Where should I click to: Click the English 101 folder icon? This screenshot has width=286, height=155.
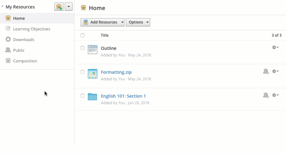click(x=93, y=96)
